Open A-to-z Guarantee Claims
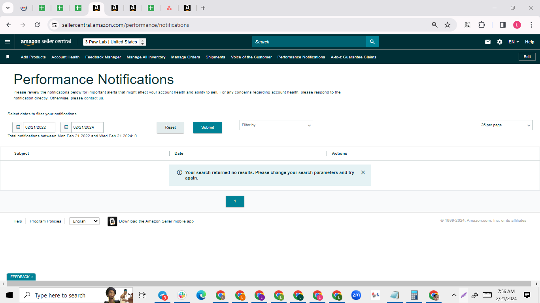The image size is (540, 303). (x=353, y=57)
